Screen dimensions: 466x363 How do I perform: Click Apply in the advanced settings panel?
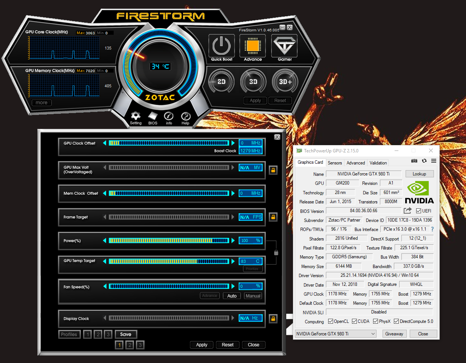click(202, 345)
